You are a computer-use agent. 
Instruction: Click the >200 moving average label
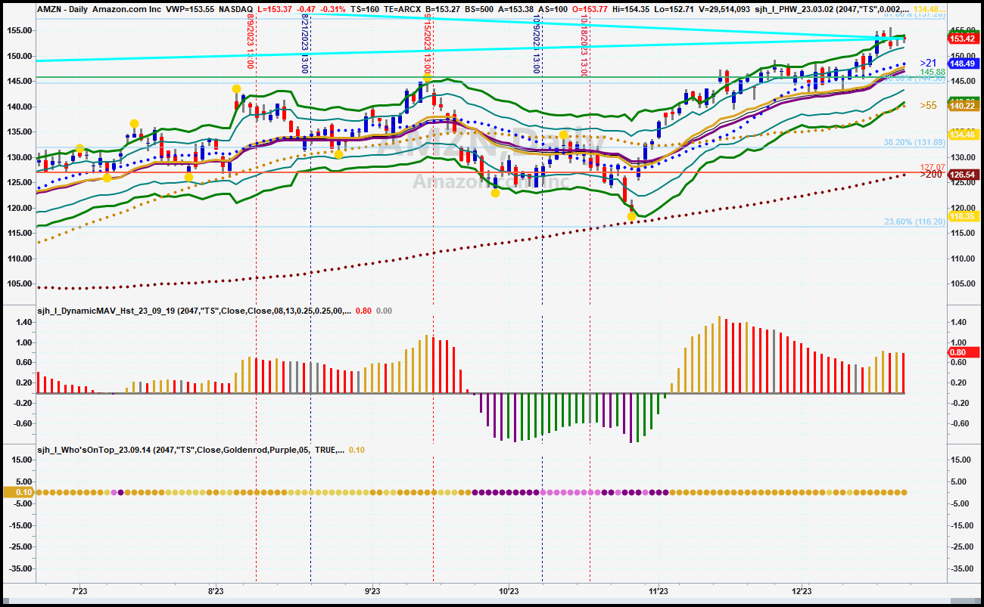(x=931, y=174)
